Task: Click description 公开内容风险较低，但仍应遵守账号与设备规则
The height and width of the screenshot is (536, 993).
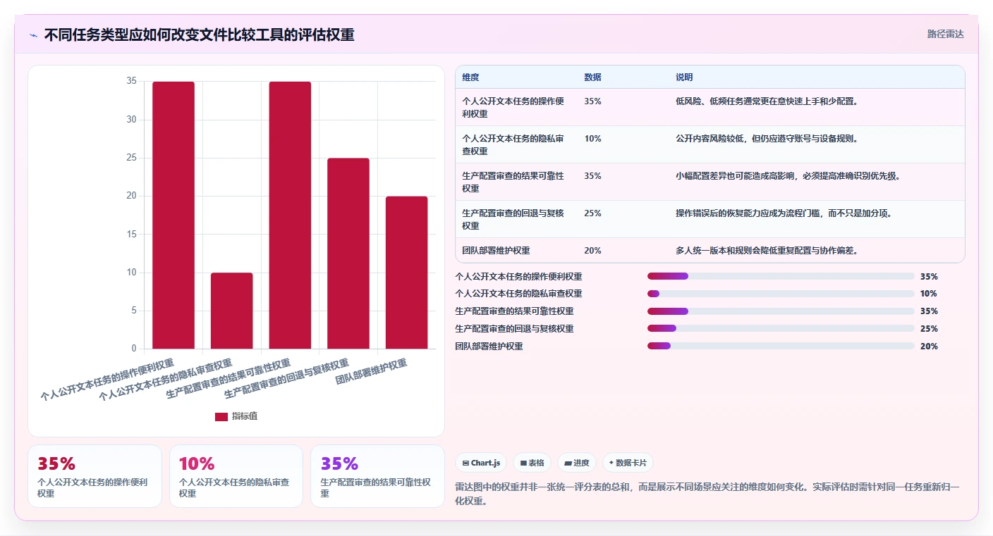Action: click(767, 138)
